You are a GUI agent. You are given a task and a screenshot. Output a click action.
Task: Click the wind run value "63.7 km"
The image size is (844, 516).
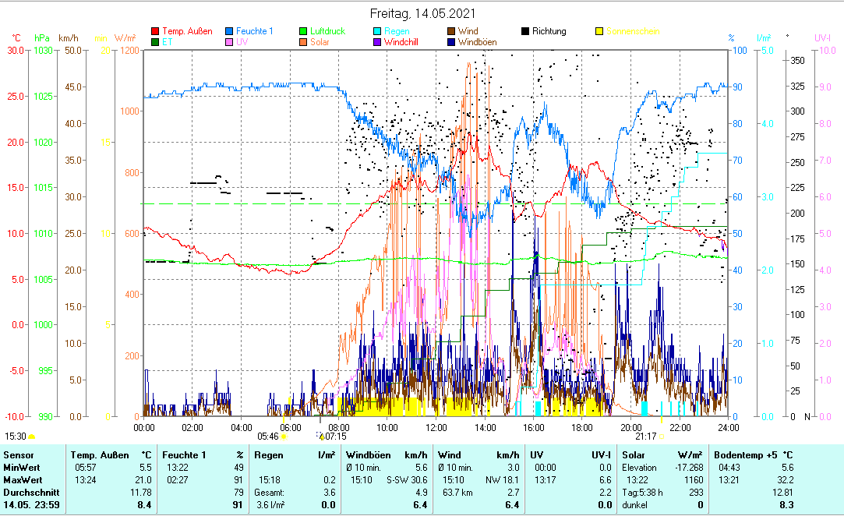click(457, 493)
